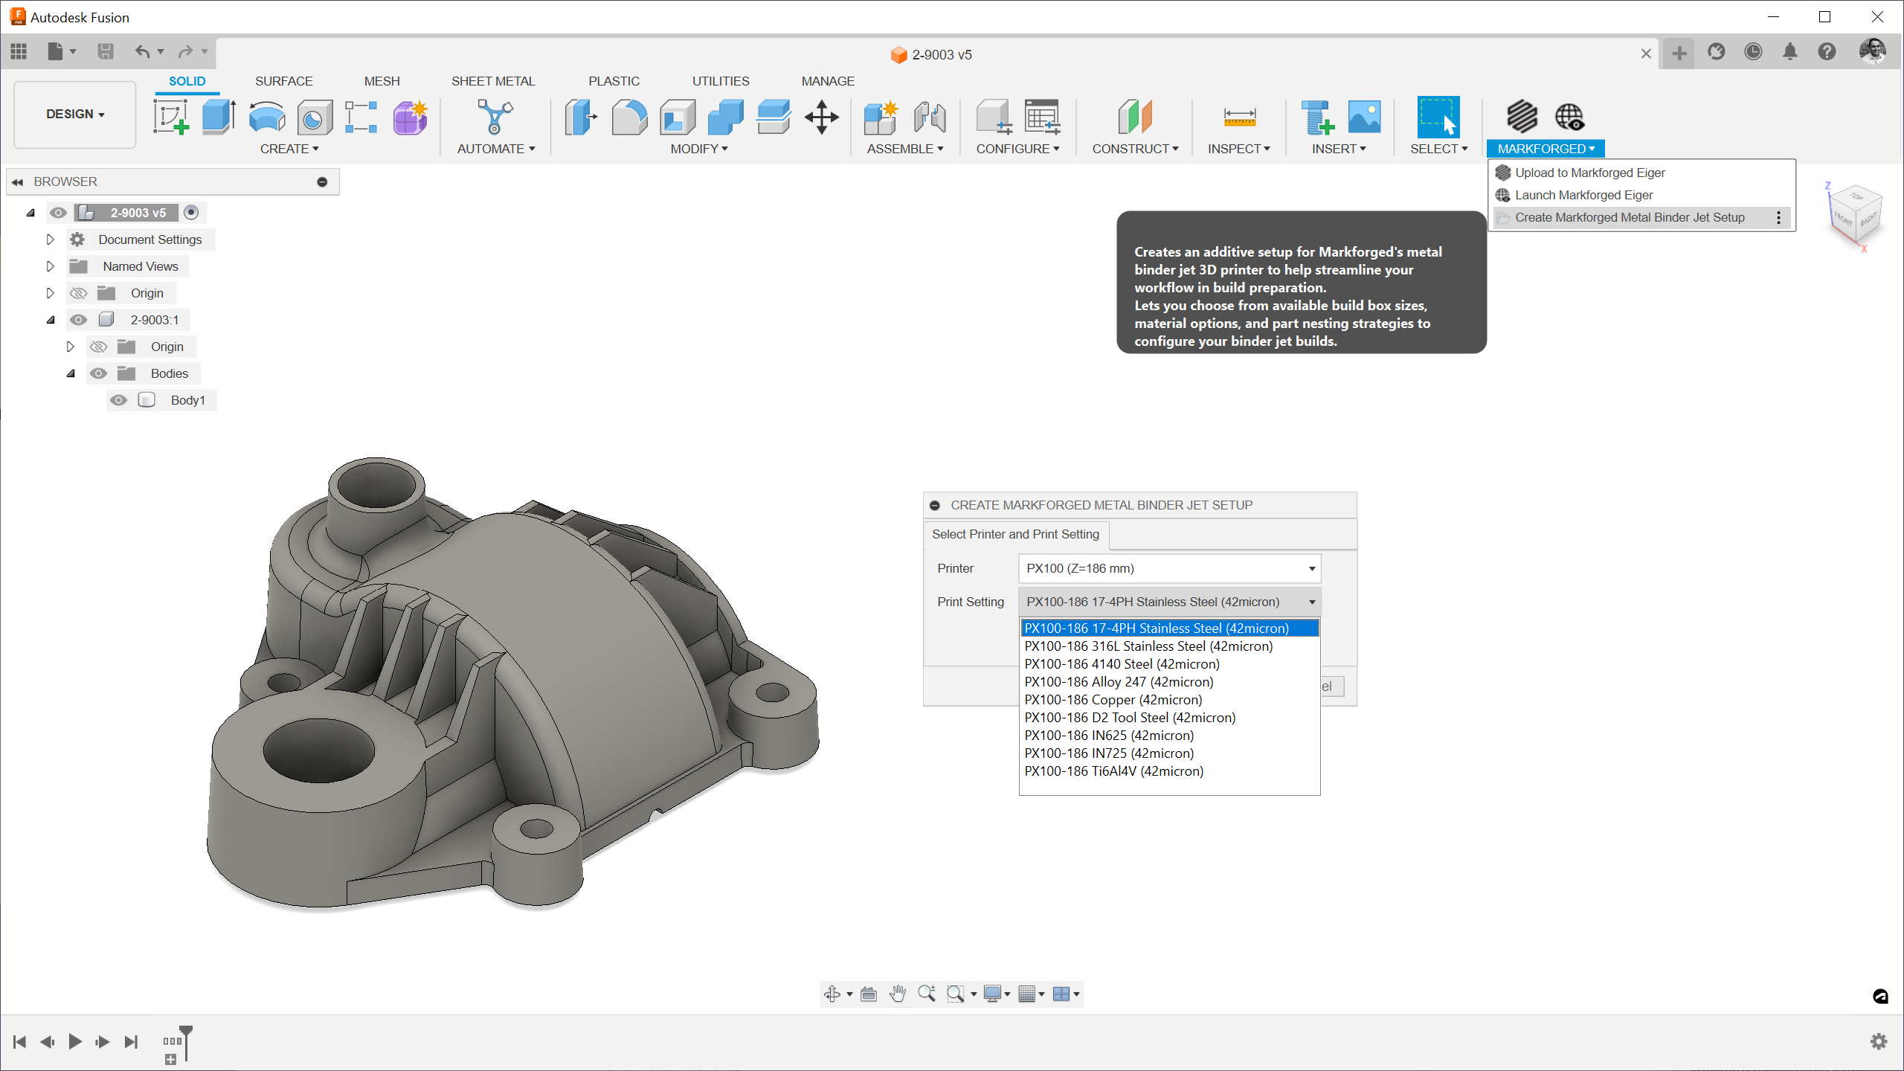Select the Extrude tool icon
The width and height of the screenshot is (1904, 1071).
[218, 118]
